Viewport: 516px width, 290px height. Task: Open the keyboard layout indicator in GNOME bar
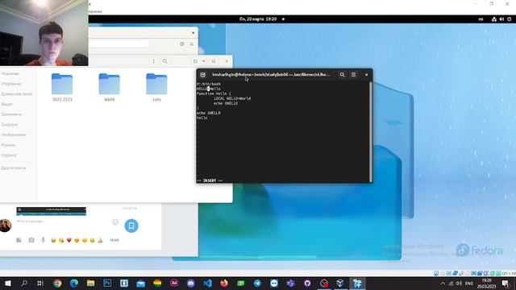[481, 19]
